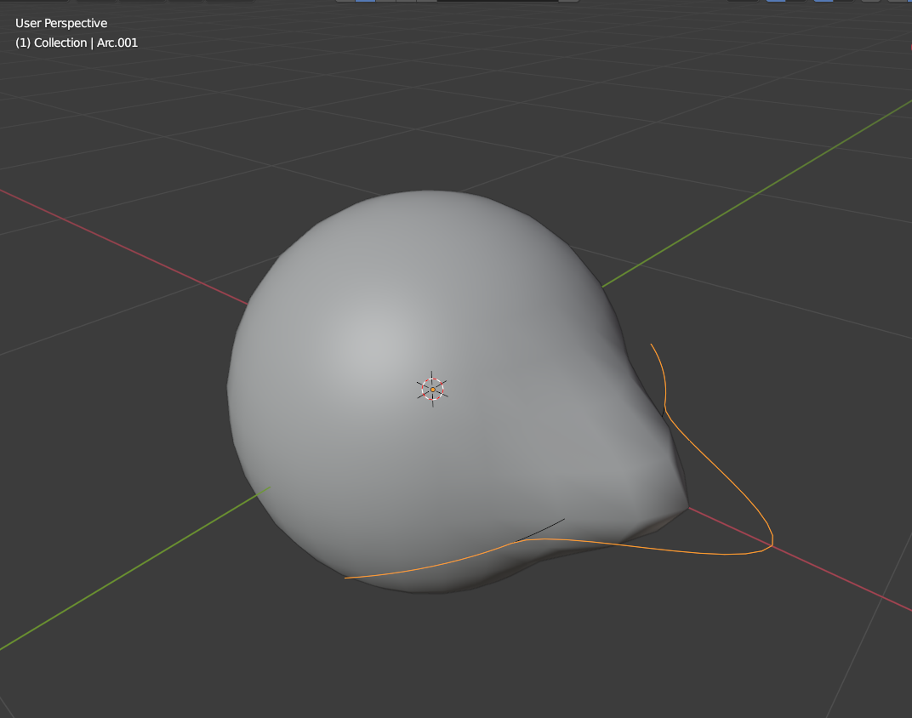Click the 3D cursor crosshair on the mesh

[432, 389]
